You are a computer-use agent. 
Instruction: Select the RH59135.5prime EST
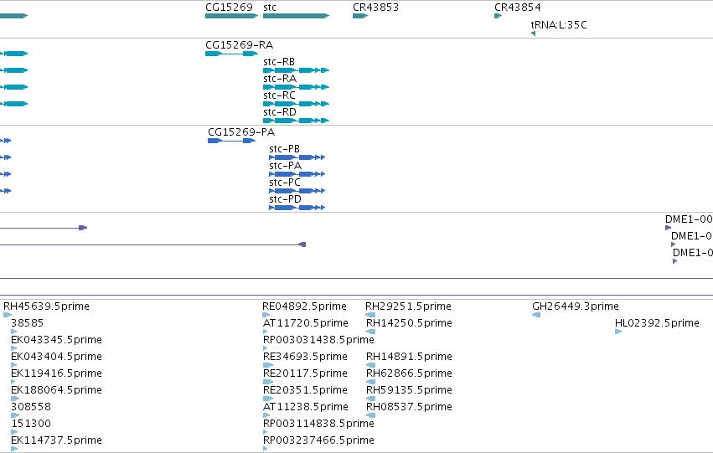tap(409, 390)
